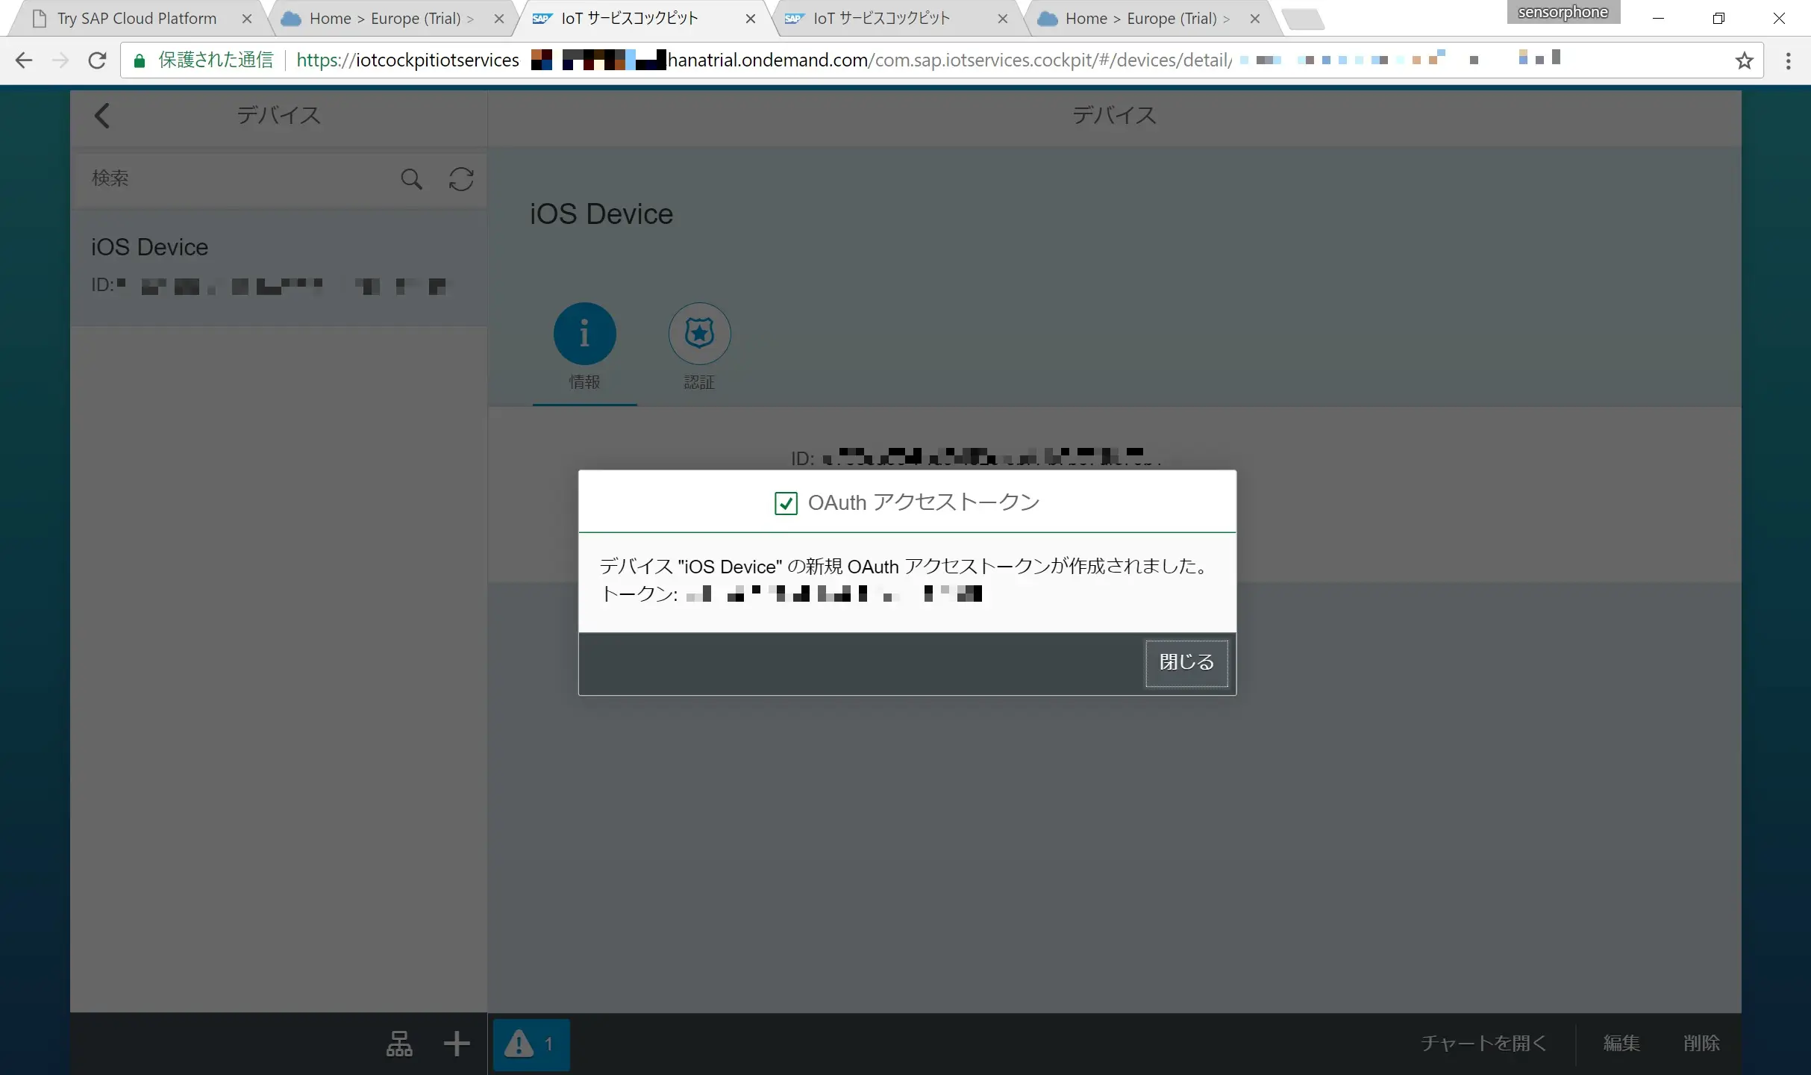Image resolution: width=1811 pixels, height=1075 pixels.
Task: Close the second IoT サービスコックピット tab
Action: tap(1003, 19)
